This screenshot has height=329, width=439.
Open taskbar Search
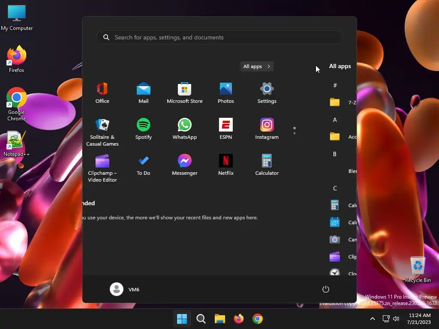[x=201, y=319]
